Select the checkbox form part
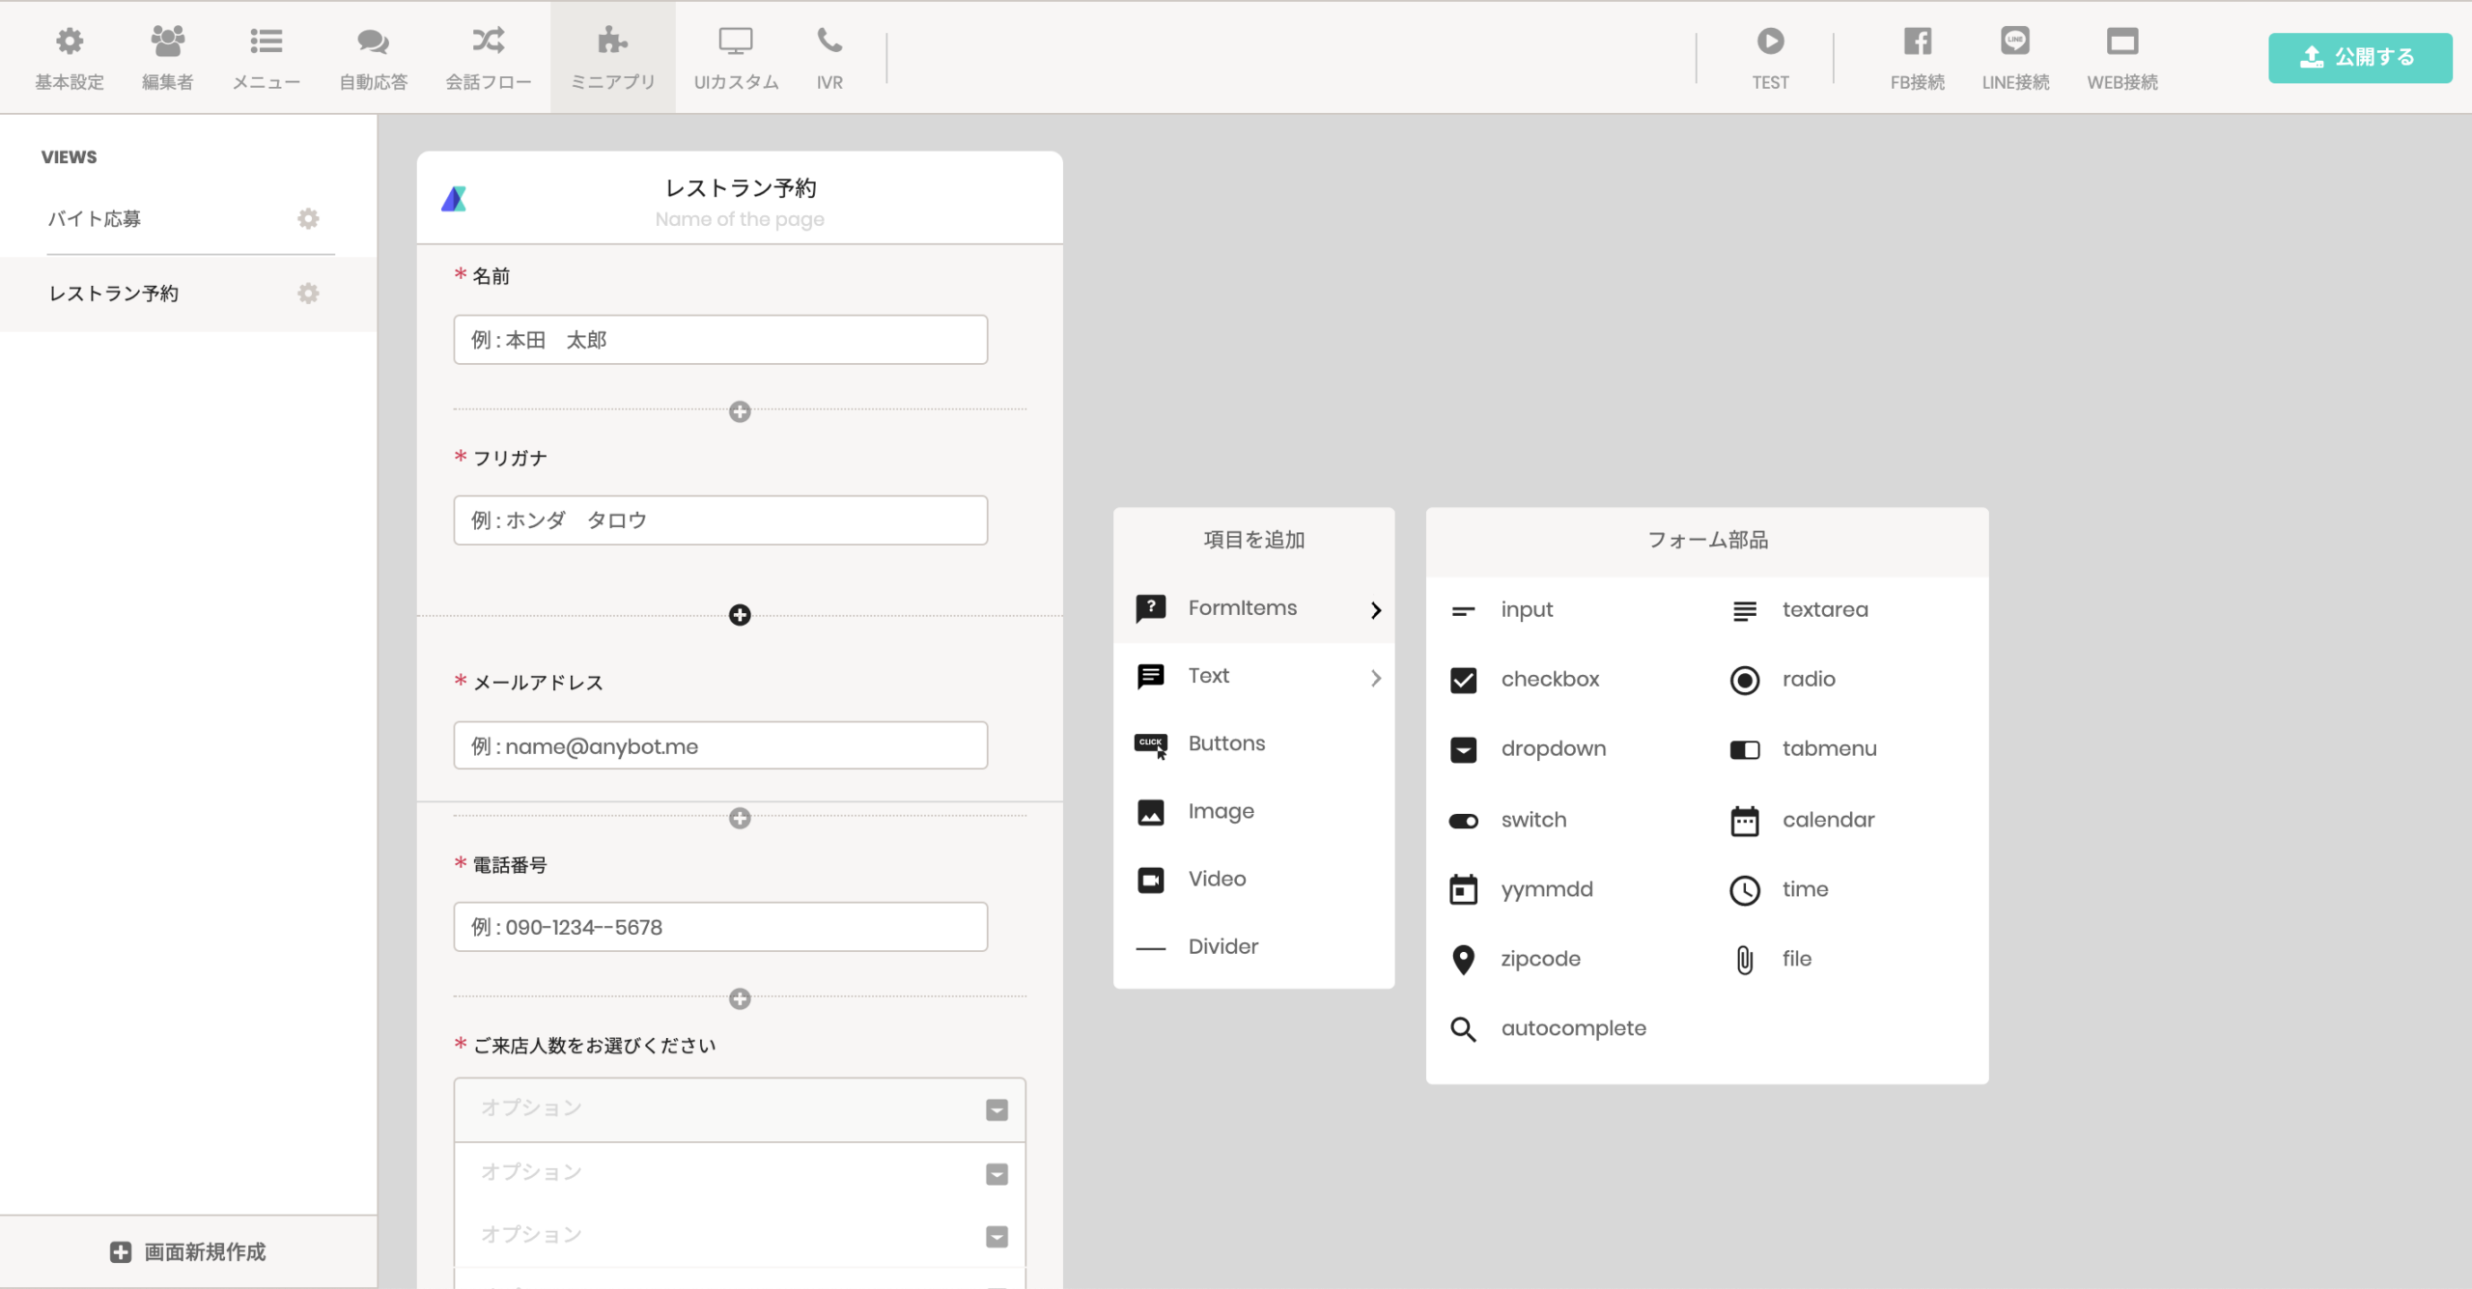 tap(1549, 679)
